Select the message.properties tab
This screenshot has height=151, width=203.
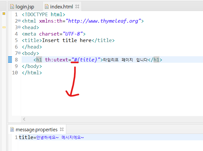[37, 130]
